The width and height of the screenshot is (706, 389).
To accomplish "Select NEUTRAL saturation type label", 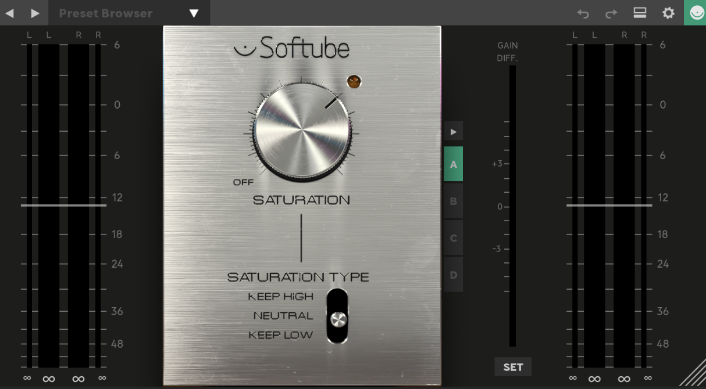I will pos(283,316).
